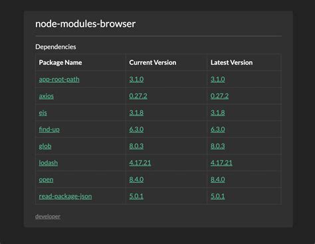Click read-package-json latest version 5.0.1
The height and width of the screenshot is (244, 315).
(218, 196)
